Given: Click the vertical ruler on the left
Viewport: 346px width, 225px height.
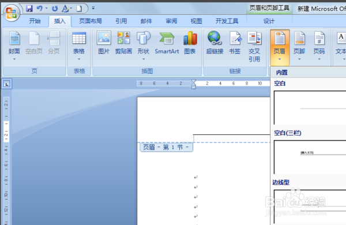Looking at the screenshot, I should (x=6, y=161).
